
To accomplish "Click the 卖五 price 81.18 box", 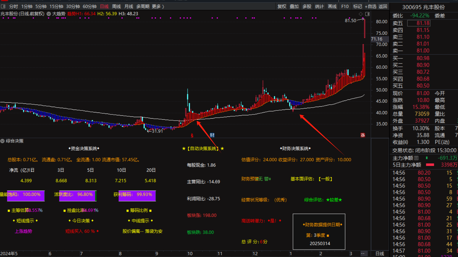I will [x=419, y=23].
